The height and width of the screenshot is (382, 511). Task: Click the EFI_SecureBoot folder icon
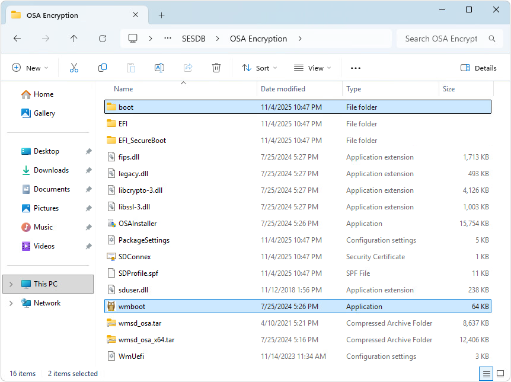(x=111, y=140)
